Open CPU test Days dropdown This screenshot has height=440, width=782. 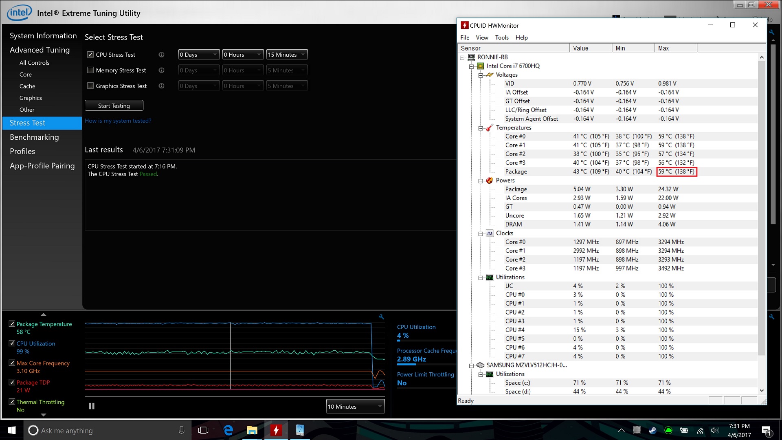coord(199,55)
